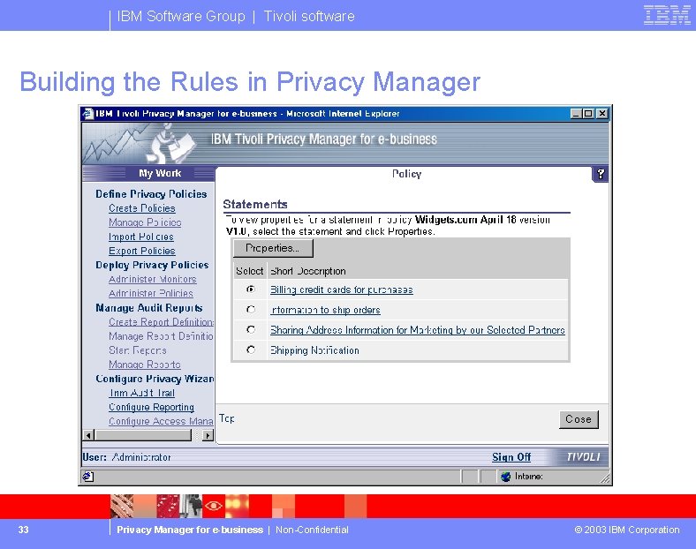
Task: Click sidebar scrollbar left arrow
Action: (88, 435)
